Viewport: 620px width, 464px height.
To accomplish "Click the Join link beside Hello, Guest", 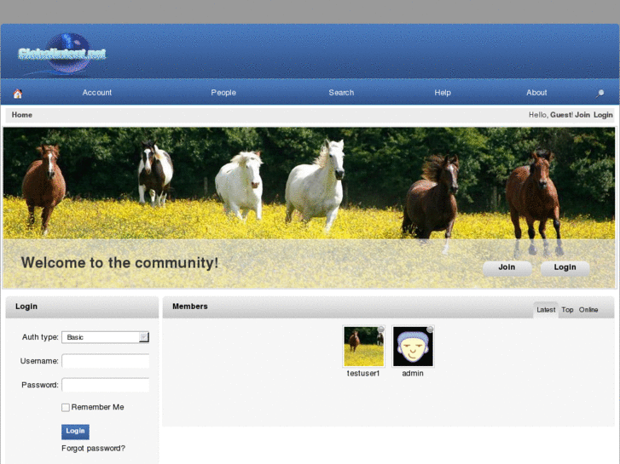I will pyautogui.click(x=582, y=115).
